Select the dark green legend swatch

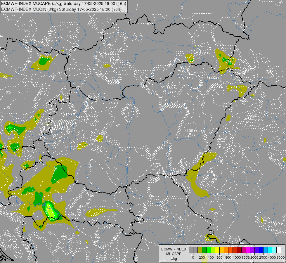[204, 250]
